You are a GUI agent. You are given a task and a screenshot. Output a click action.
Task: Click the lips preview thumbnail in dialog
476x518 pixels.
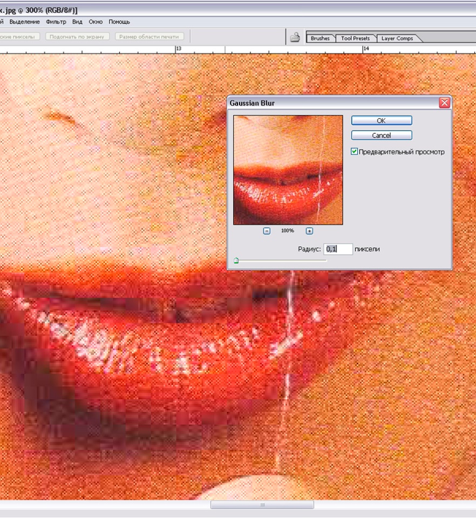(288, 170)
